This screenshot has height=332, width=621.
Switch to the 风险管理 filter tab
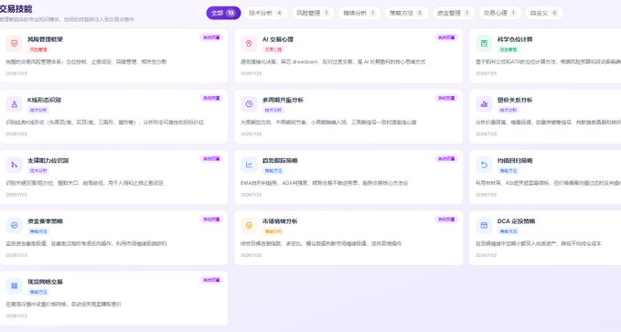313,13
